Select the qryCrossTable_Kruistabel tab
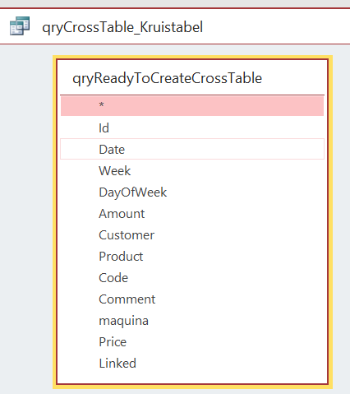 point(122,27)
